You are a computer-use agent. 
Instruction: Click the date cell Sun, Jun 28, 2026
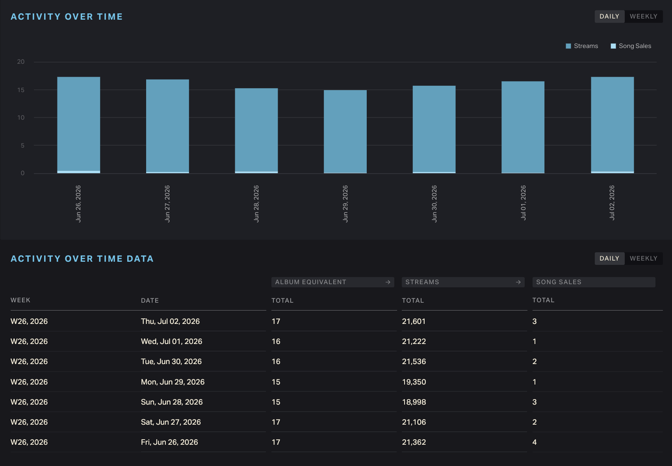172,402
